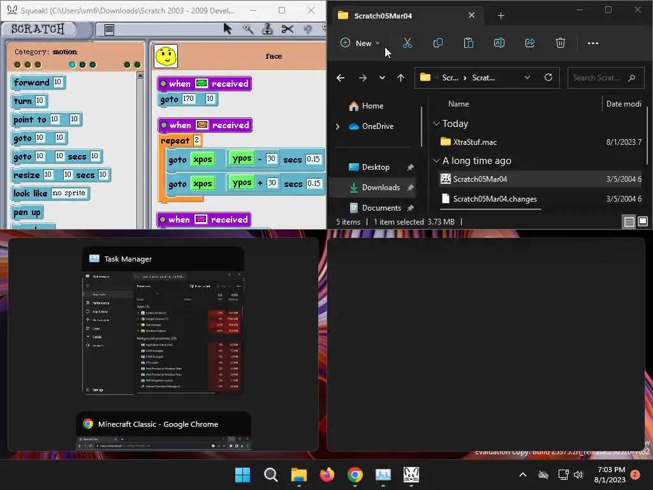Open the Scratch notes menu icon

109,29
